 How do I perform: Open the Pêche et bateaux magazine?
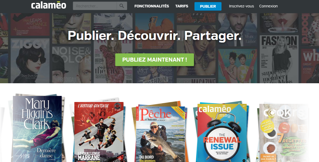(x=160, y=134)
